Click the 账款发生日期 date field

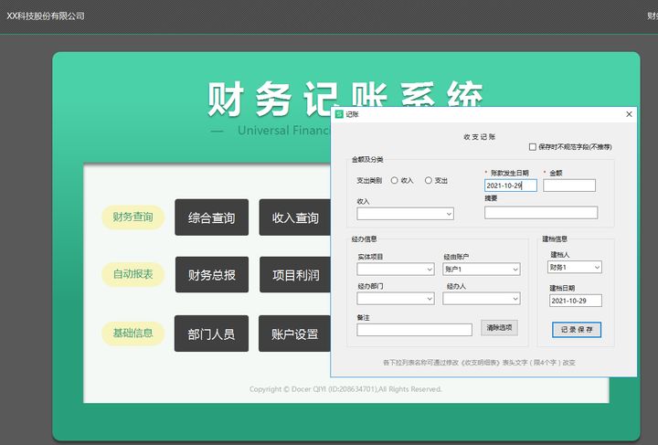(x=510, y=185)
